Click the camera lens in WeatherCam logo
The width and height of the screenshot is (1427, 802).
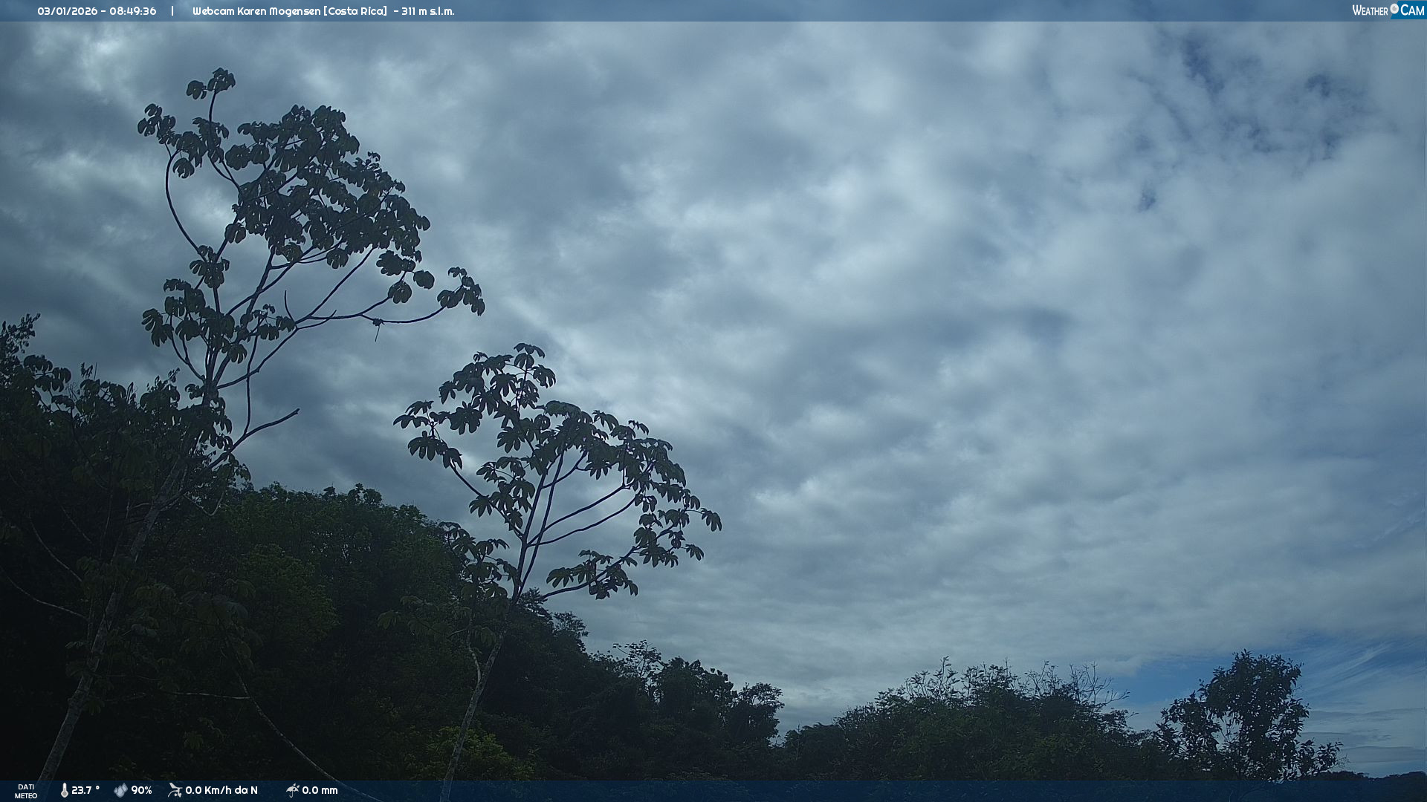[x=1394, y=9]
